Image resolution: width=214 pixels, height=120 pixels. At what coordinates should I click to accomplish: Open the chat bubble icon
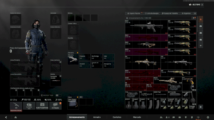point(174,117)
